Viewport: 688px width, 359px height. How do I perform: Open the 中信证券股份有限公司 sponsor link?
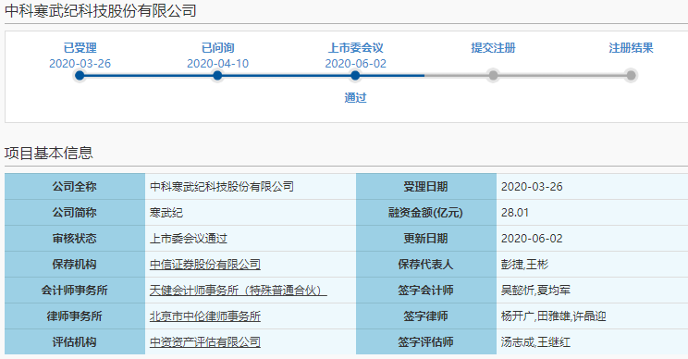(x=205, y=265)
